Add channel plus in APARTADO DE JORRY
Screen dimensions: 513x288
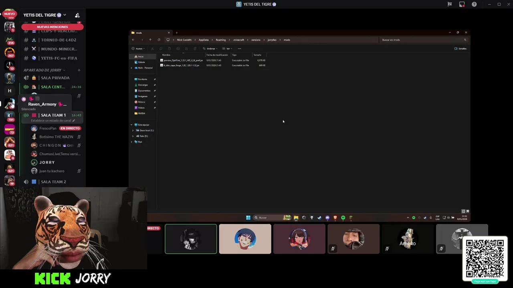pyautogui.click(x=79, y=70)
